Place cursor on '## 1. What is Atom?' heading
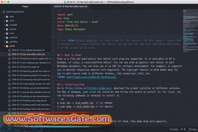Viewport: 198px width, 132px height. click(69, 55)
